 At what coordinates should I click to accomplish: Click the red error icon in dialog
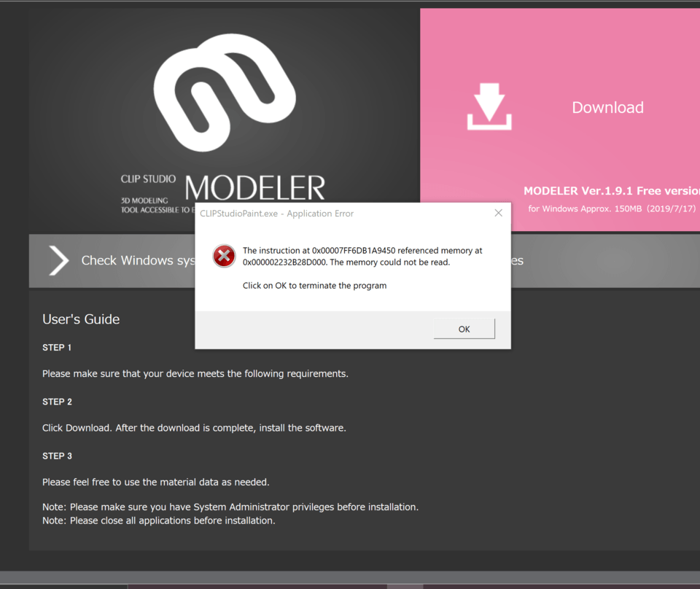click(224, 256)
